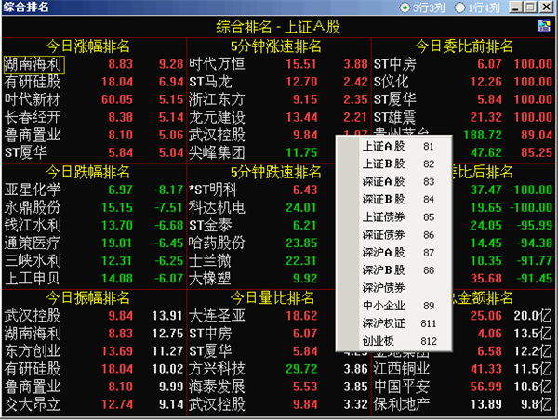Select the 交大昂立 stock row
Viewport: 558px width, 420px height.
click(94, 404)
